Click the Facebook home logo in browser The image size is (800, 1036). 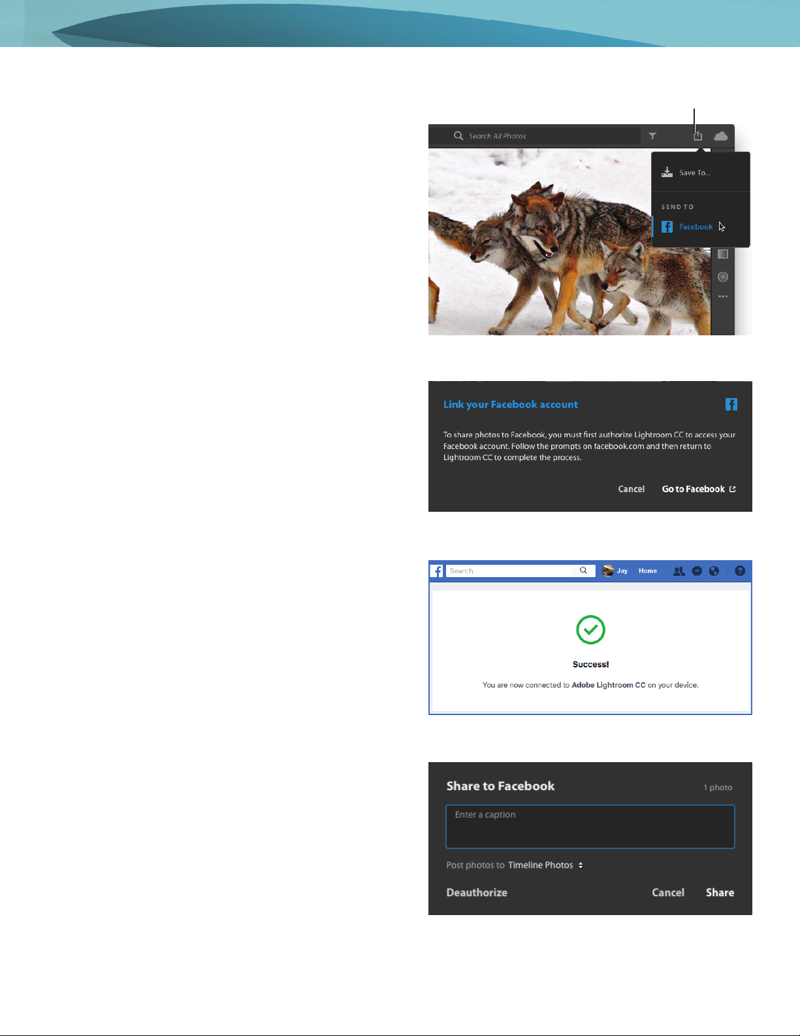(437, 571)
